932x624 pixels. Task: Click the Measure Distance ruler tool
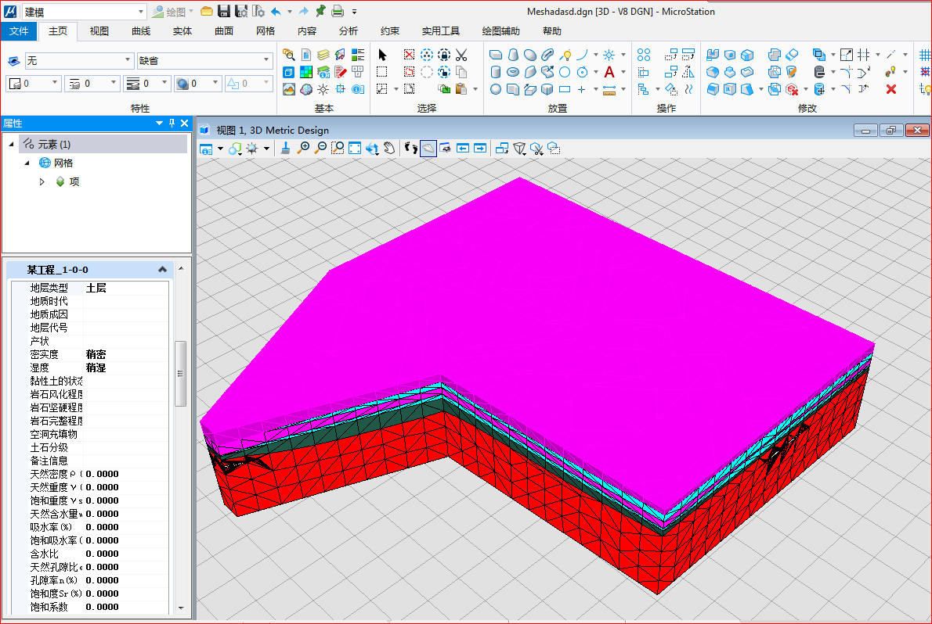click(609, 90)
